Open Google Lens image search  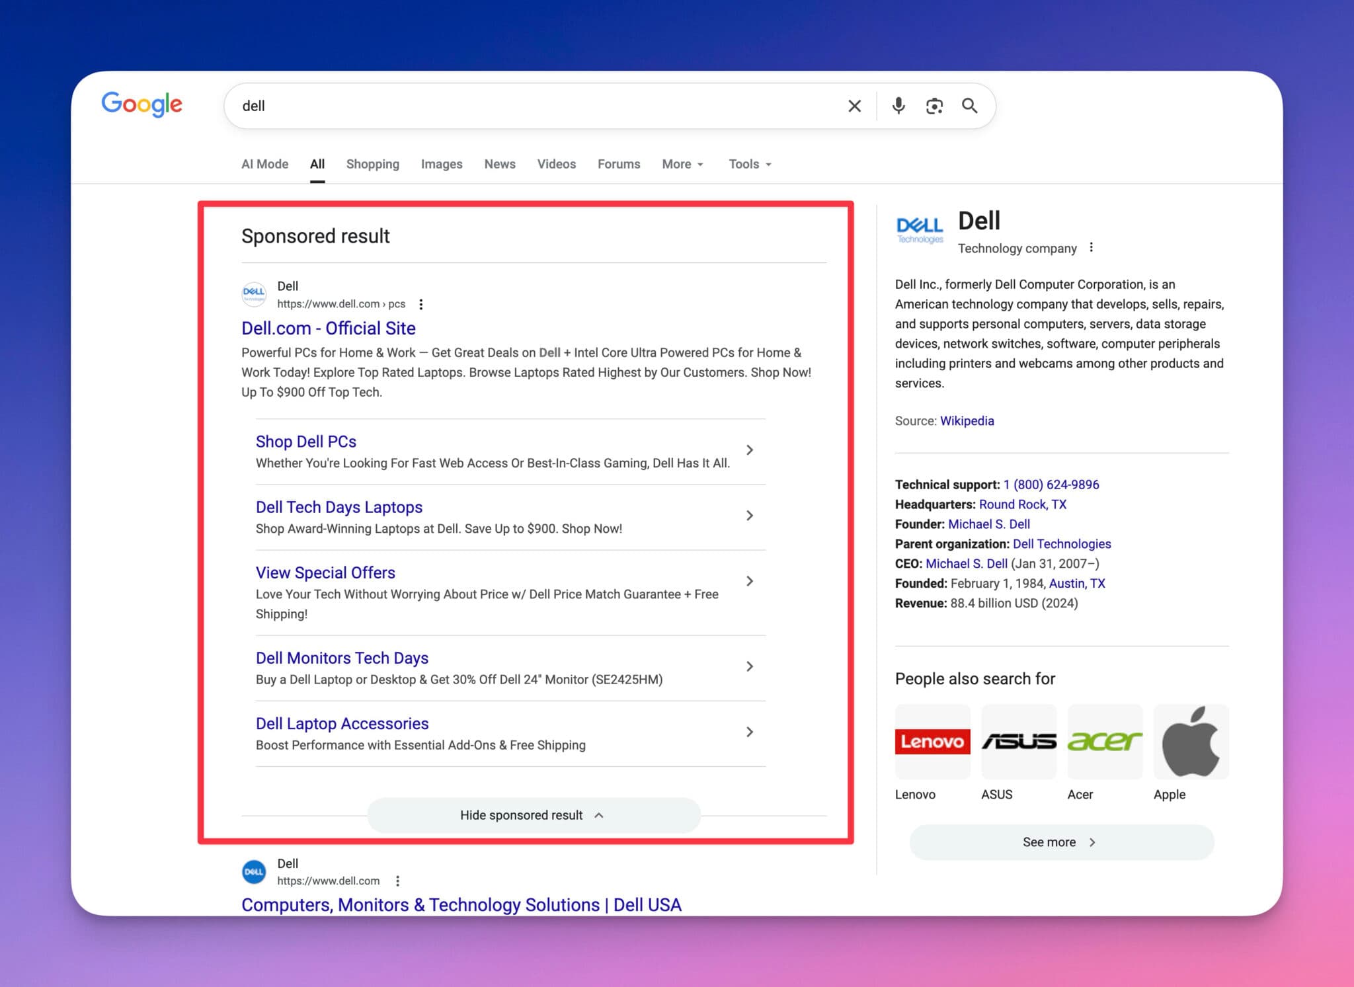tap(934, 106)
